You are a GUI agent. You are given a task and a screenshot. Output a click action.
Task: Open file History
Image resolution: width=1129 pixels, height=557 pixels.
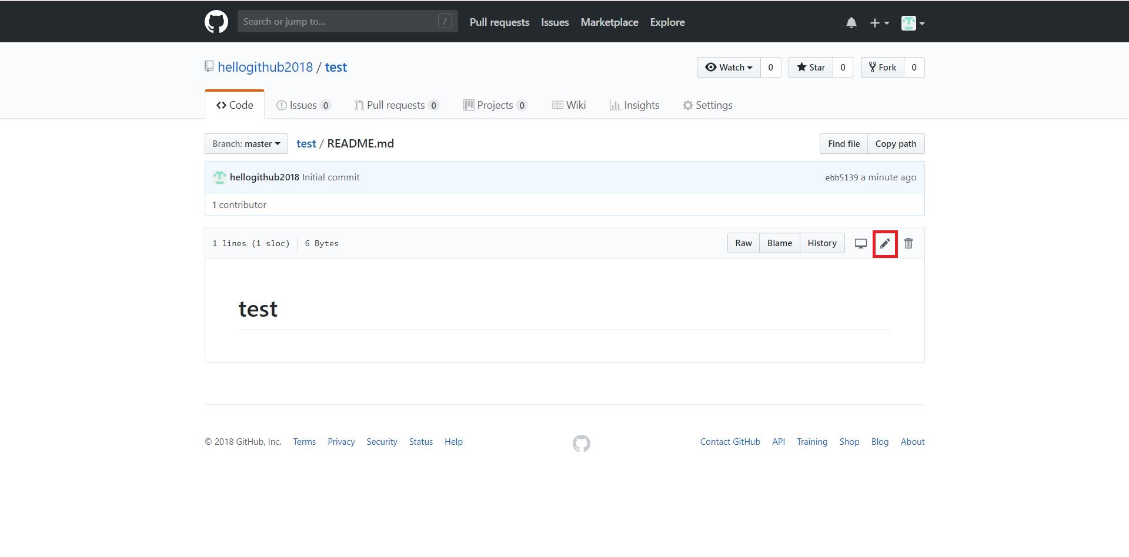pos(822,243)
